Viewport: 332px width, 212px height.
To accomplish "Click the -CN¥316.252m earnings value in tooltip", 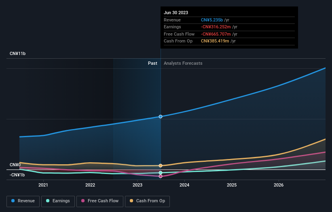I will click(x=216, y=27).
